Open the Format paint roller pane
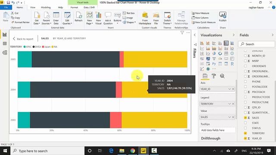276x155 pixels. pos(214,76)
